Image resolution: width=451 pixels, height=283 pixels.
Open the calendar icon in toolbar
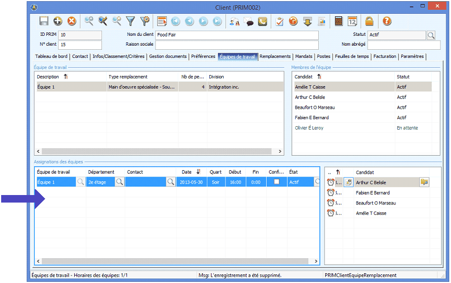click(352, 21)
